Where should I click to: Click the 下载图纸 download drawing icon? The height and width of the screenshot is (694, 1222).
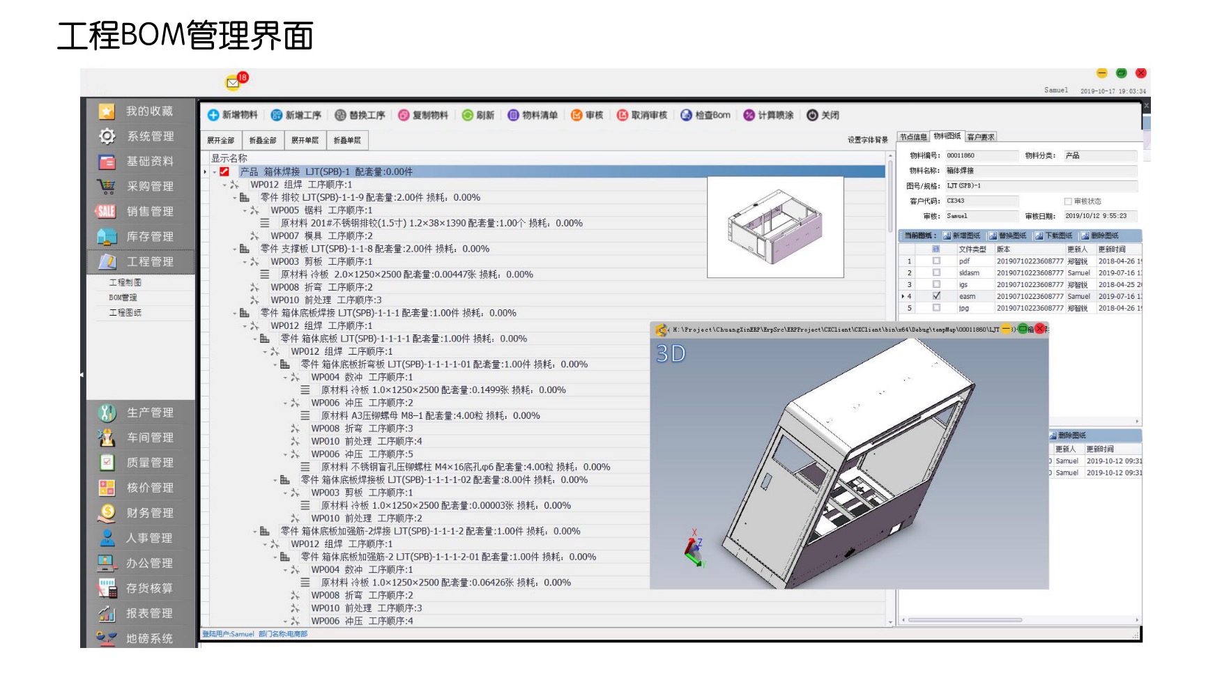pyautogui.click(x=1039, y=236)
